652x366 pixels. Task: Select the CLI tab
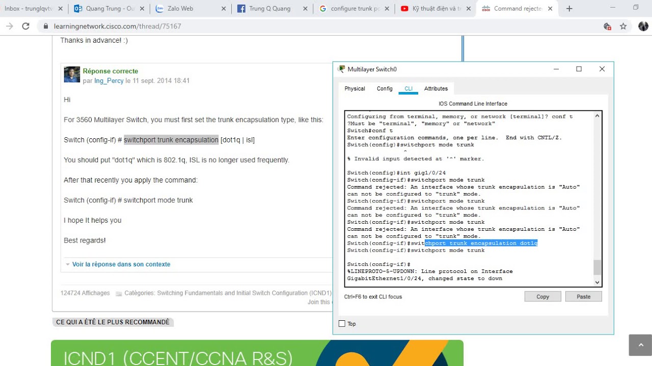[409, 88]
